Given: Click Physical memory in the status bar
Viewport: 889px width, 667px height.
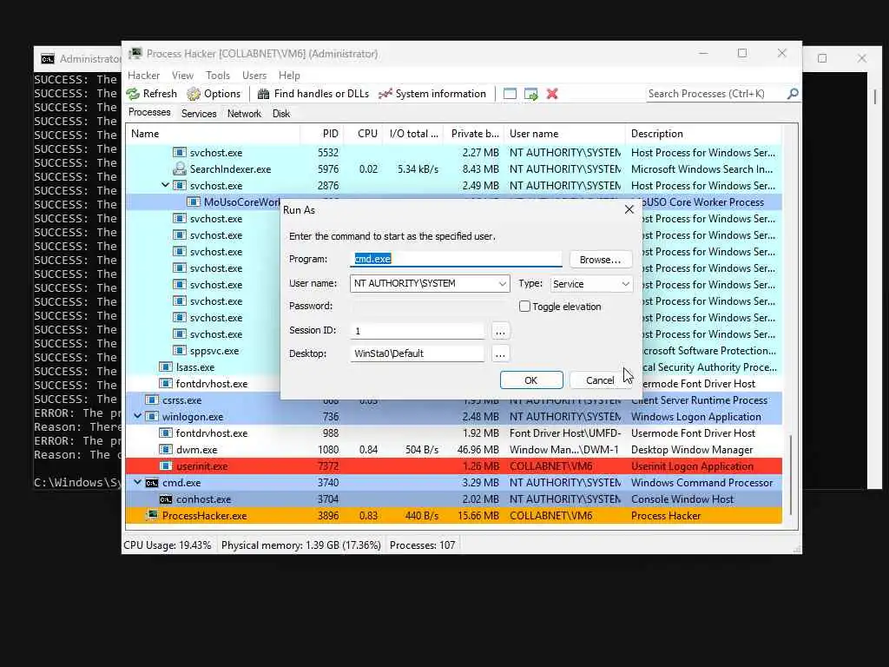Looking at the screenshot, I should pyautogui.click(x=300, y=545).
